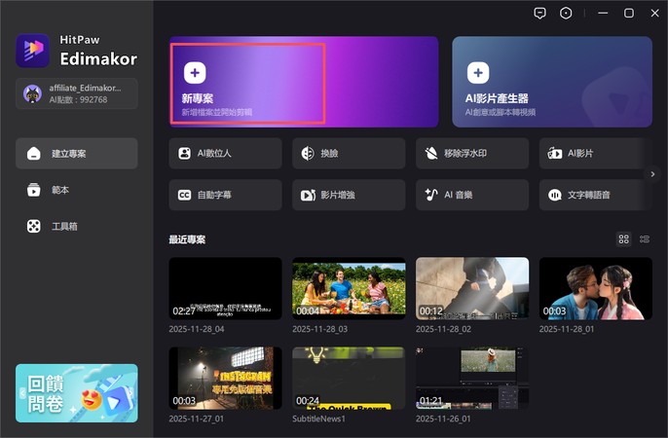This screenshot has height=438, width=668.
Task: Open the AI 音樂 tool
Action: [472, 195]
